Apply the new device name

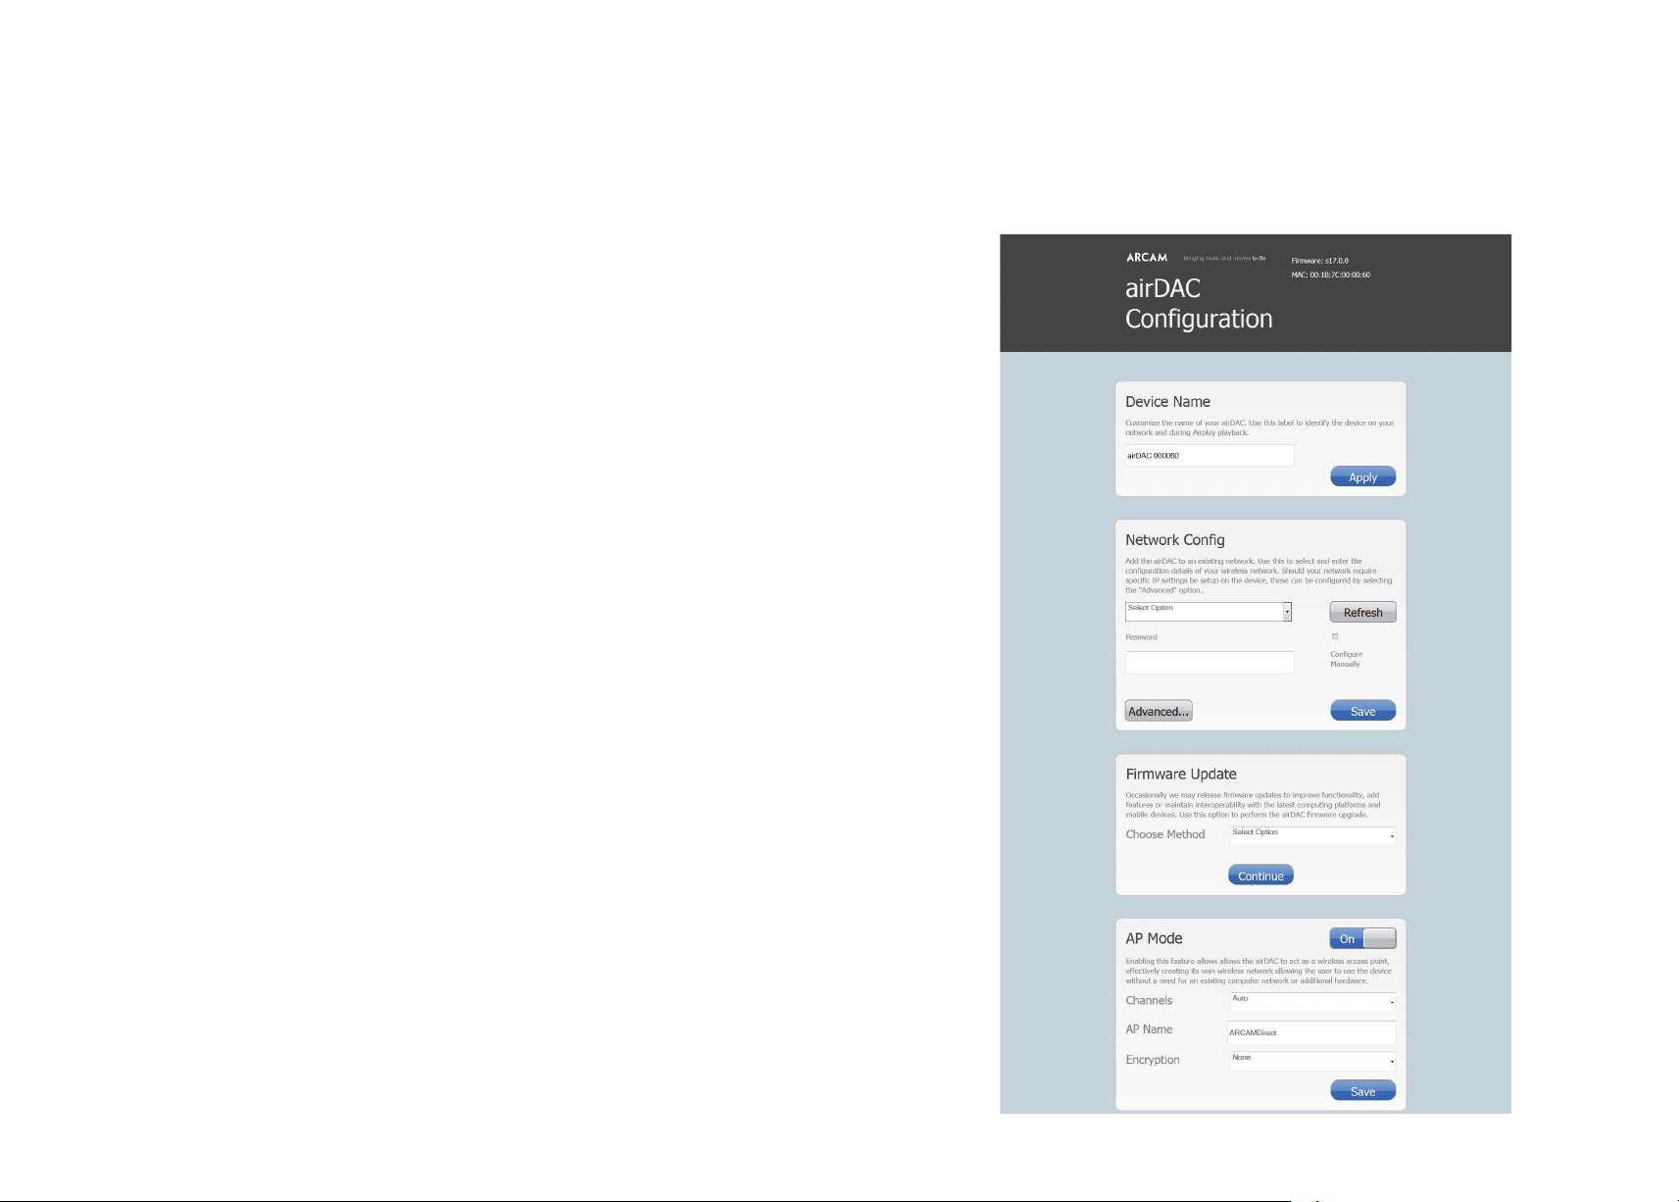pos(1362,477)
